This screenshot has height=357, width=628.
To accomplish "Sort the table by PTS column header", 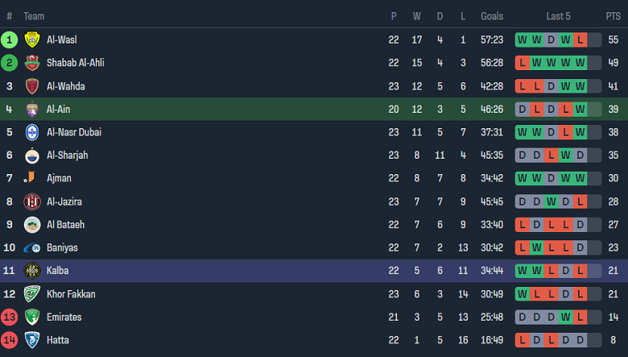I will pos(613,16).
